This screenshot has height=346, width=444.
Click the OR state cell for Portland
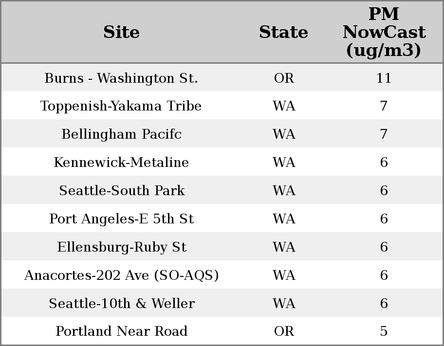pos(284,331)
